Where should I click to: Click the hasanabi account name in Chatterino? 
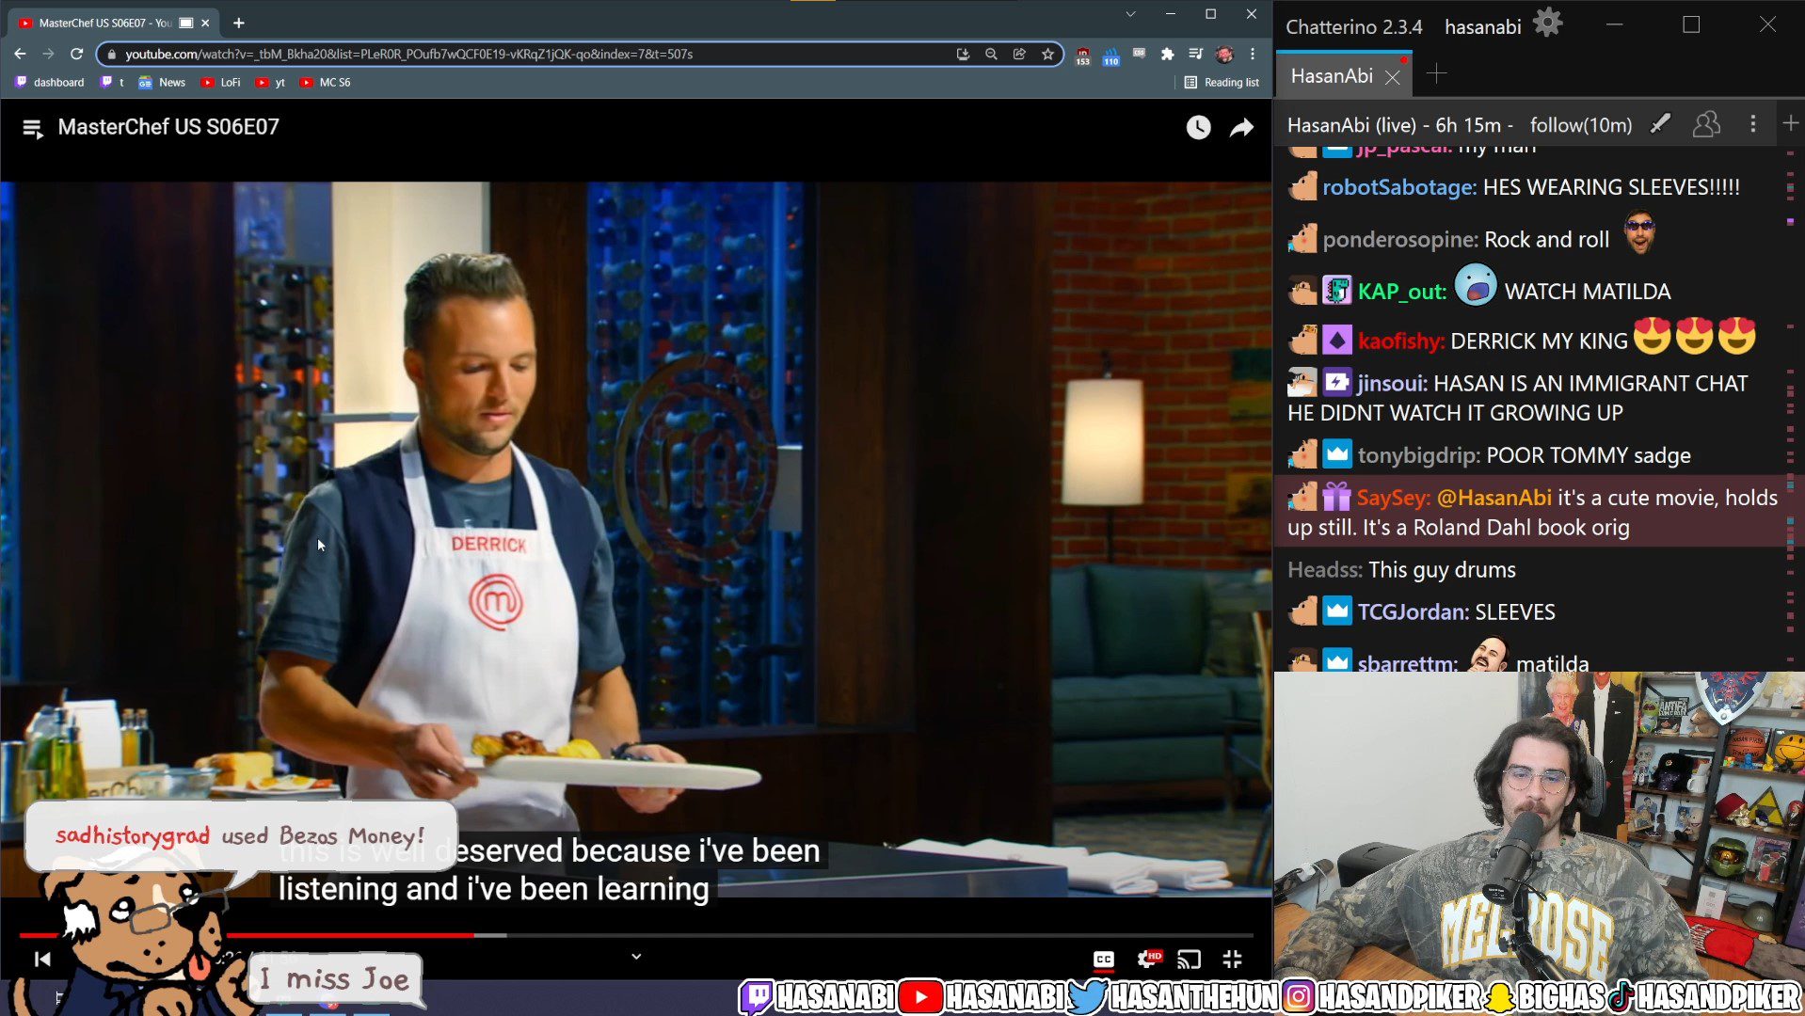[x=1482, y=27]
